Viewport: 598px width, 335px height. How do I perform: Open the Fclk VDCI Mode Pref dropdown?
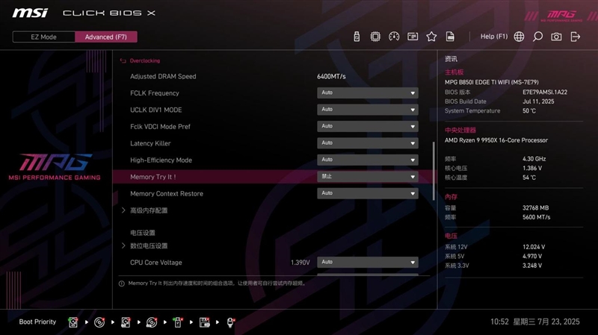click(368, 126)
